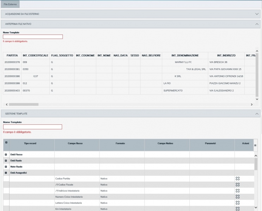
Task: Click the INT_DENOMINAZIONE column header
Action: [x=185, y=56]
